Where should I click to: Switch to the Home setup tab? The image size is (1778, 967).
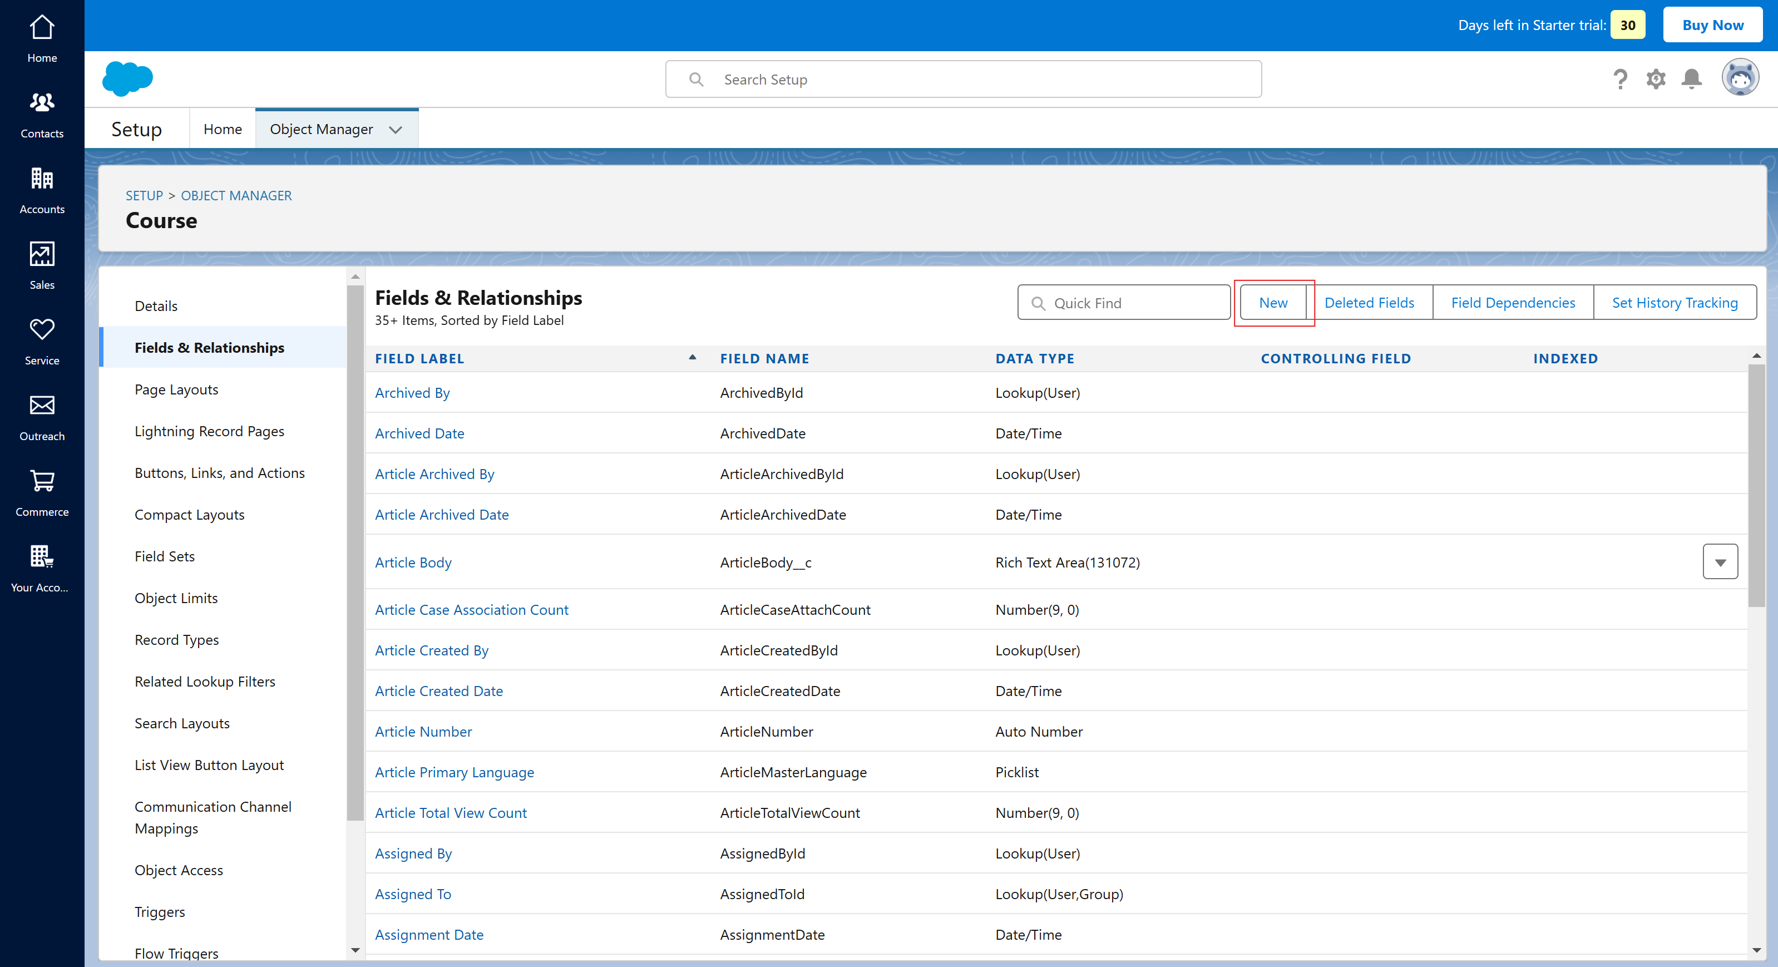223,129
